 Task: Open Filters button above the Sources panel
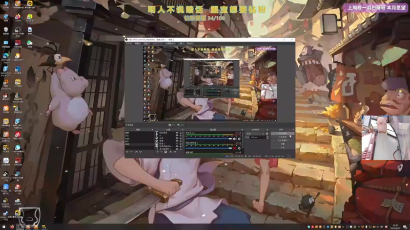click(181, 125)
